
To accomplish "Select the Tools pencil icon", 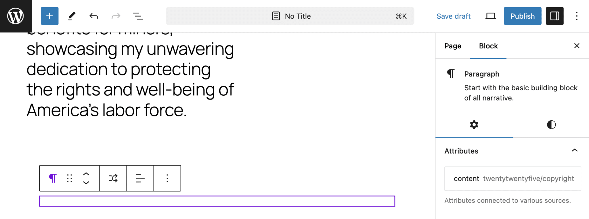I will (x=72, y=16).
